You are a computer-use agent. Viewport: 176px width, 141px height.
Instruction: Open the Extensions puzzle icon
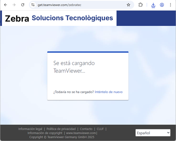coord(141,5)
